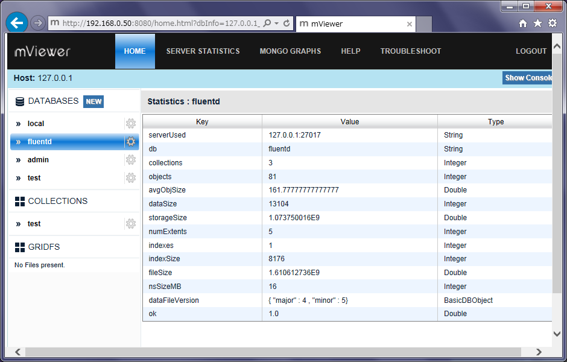
Task: Open a new blank browser tab
Action: click(x=424, y=24)
